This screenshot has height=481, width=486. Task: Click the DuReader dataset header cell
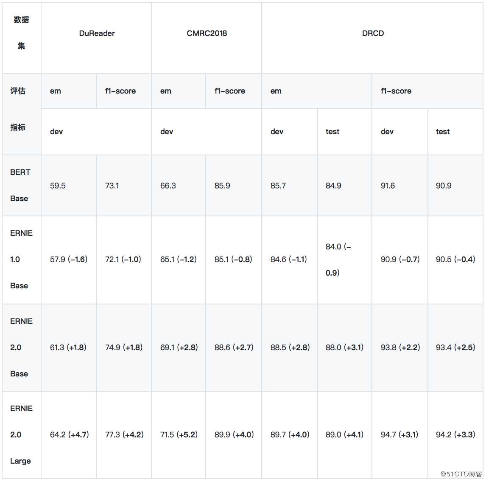coord(96,38)
